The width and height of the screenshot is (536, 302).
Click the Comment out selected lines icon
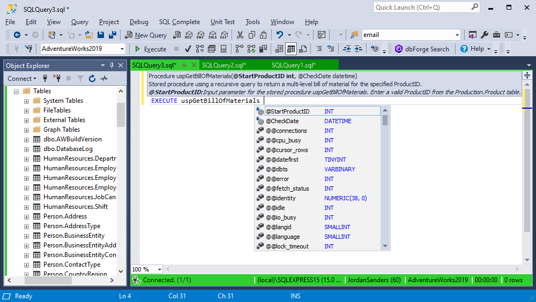tap(319, 49)
